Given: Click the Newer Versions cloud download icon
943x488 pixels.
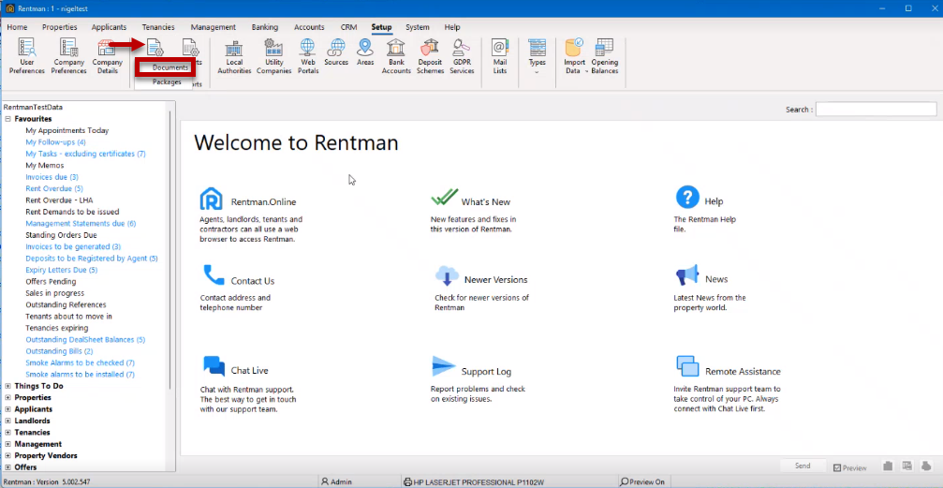Looking at the screenshot, I should (x=447, y=275).
